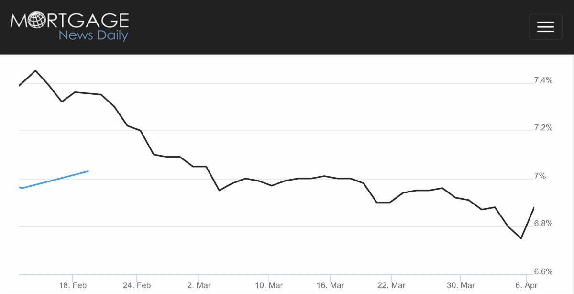
Task: Click the 7.4% y-axis label
Action: pyautogui.click(x=543, y=80)
